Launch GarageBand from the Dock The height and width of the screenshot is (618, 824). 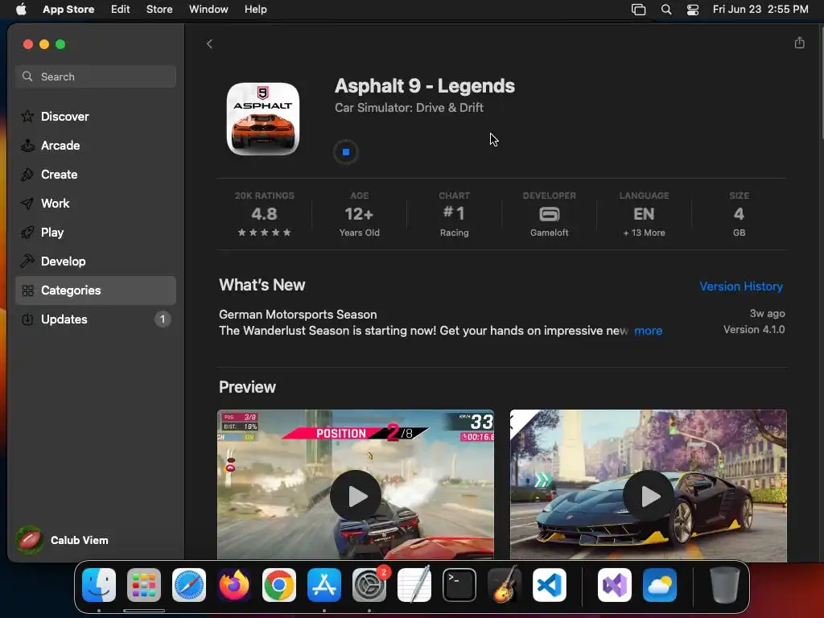pos(505,585)
